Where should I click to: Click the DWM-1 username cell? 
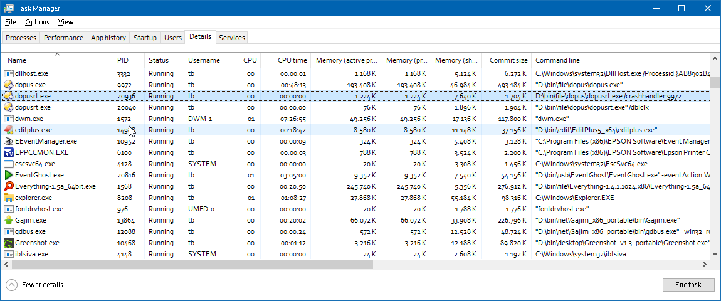pyautogui.click(x=200, y=119)
